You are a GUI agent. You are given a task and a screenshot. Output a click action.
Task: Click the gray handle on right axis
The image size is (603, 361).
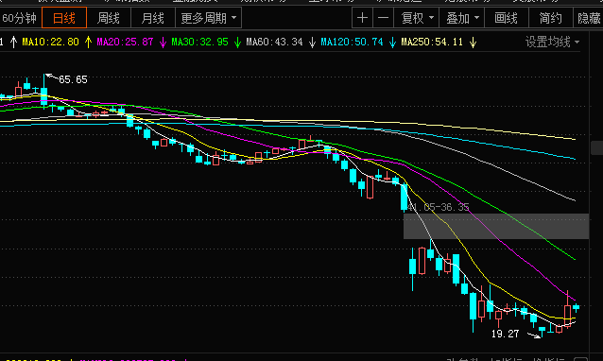point(596,148)
